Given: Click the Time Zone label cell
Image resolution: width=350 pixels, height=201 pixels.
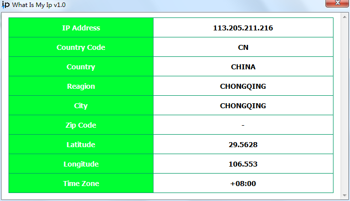Looking at the screenshot, I should [x=81, y=184].
